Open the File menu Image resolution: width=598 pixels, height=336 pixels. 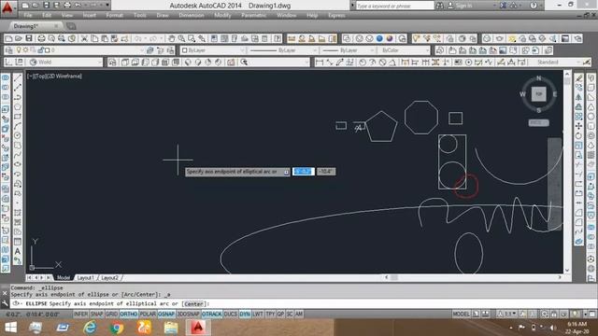(28, 15)
